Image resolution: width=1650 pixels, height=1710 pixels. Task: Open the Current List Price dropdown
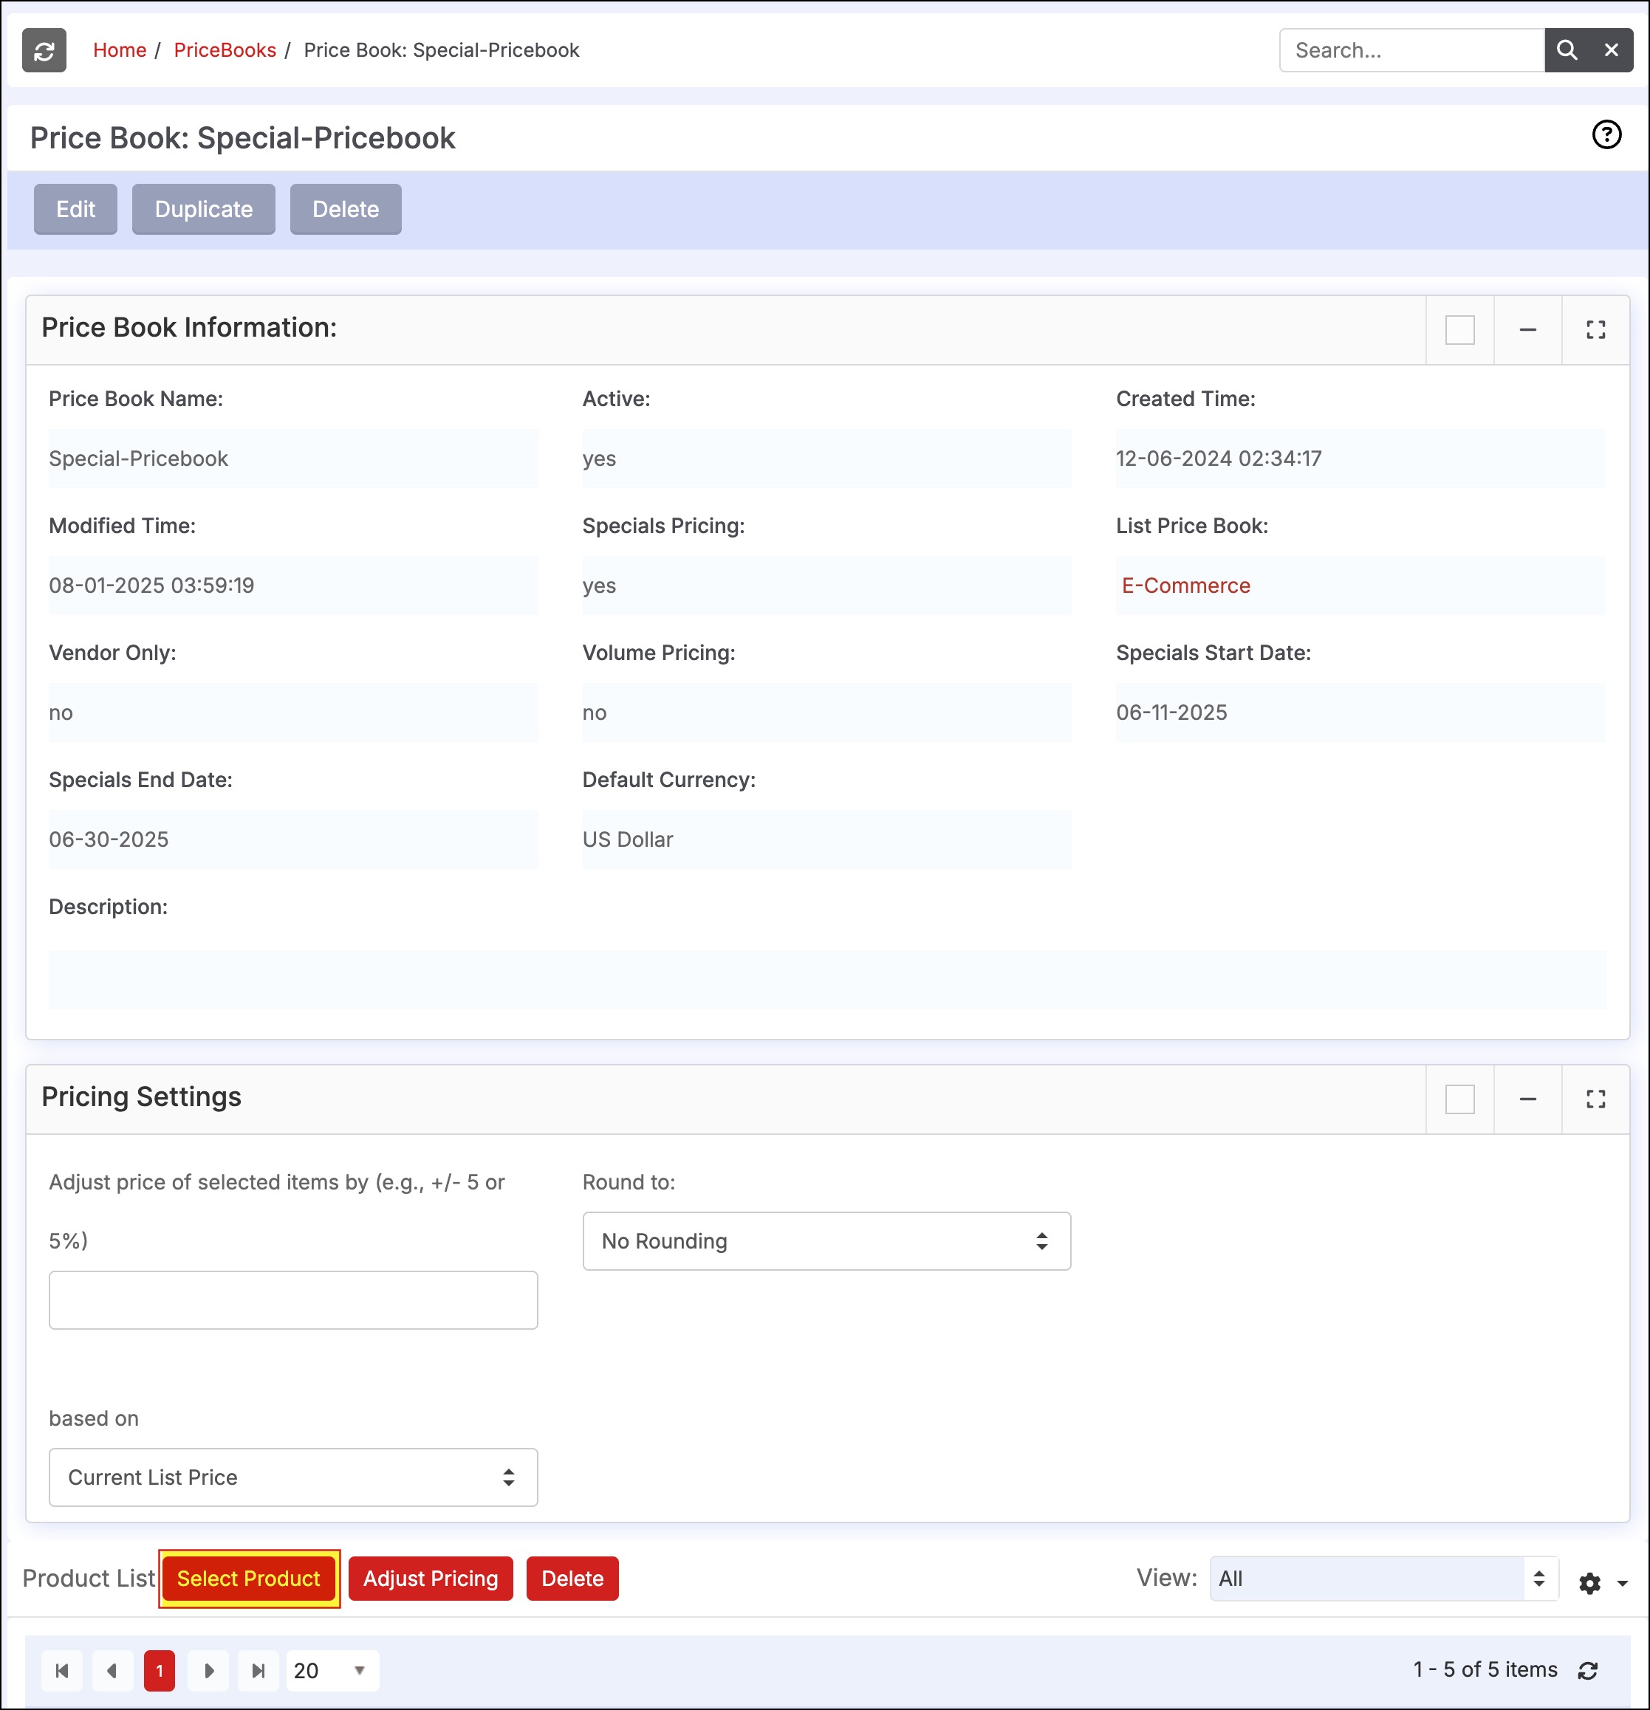[x=293, y=1477]
